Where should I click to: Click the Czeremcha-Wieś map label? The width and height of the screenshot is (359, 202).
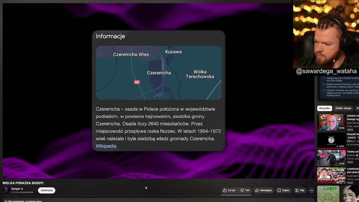click(x=131, y=54)
